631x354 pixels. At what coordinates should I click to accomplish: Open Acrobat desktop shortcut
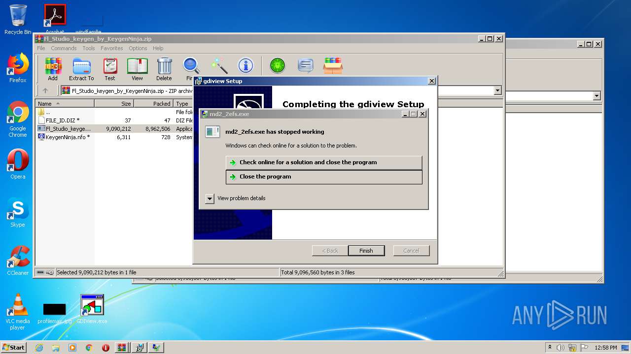tap(55, 19)
